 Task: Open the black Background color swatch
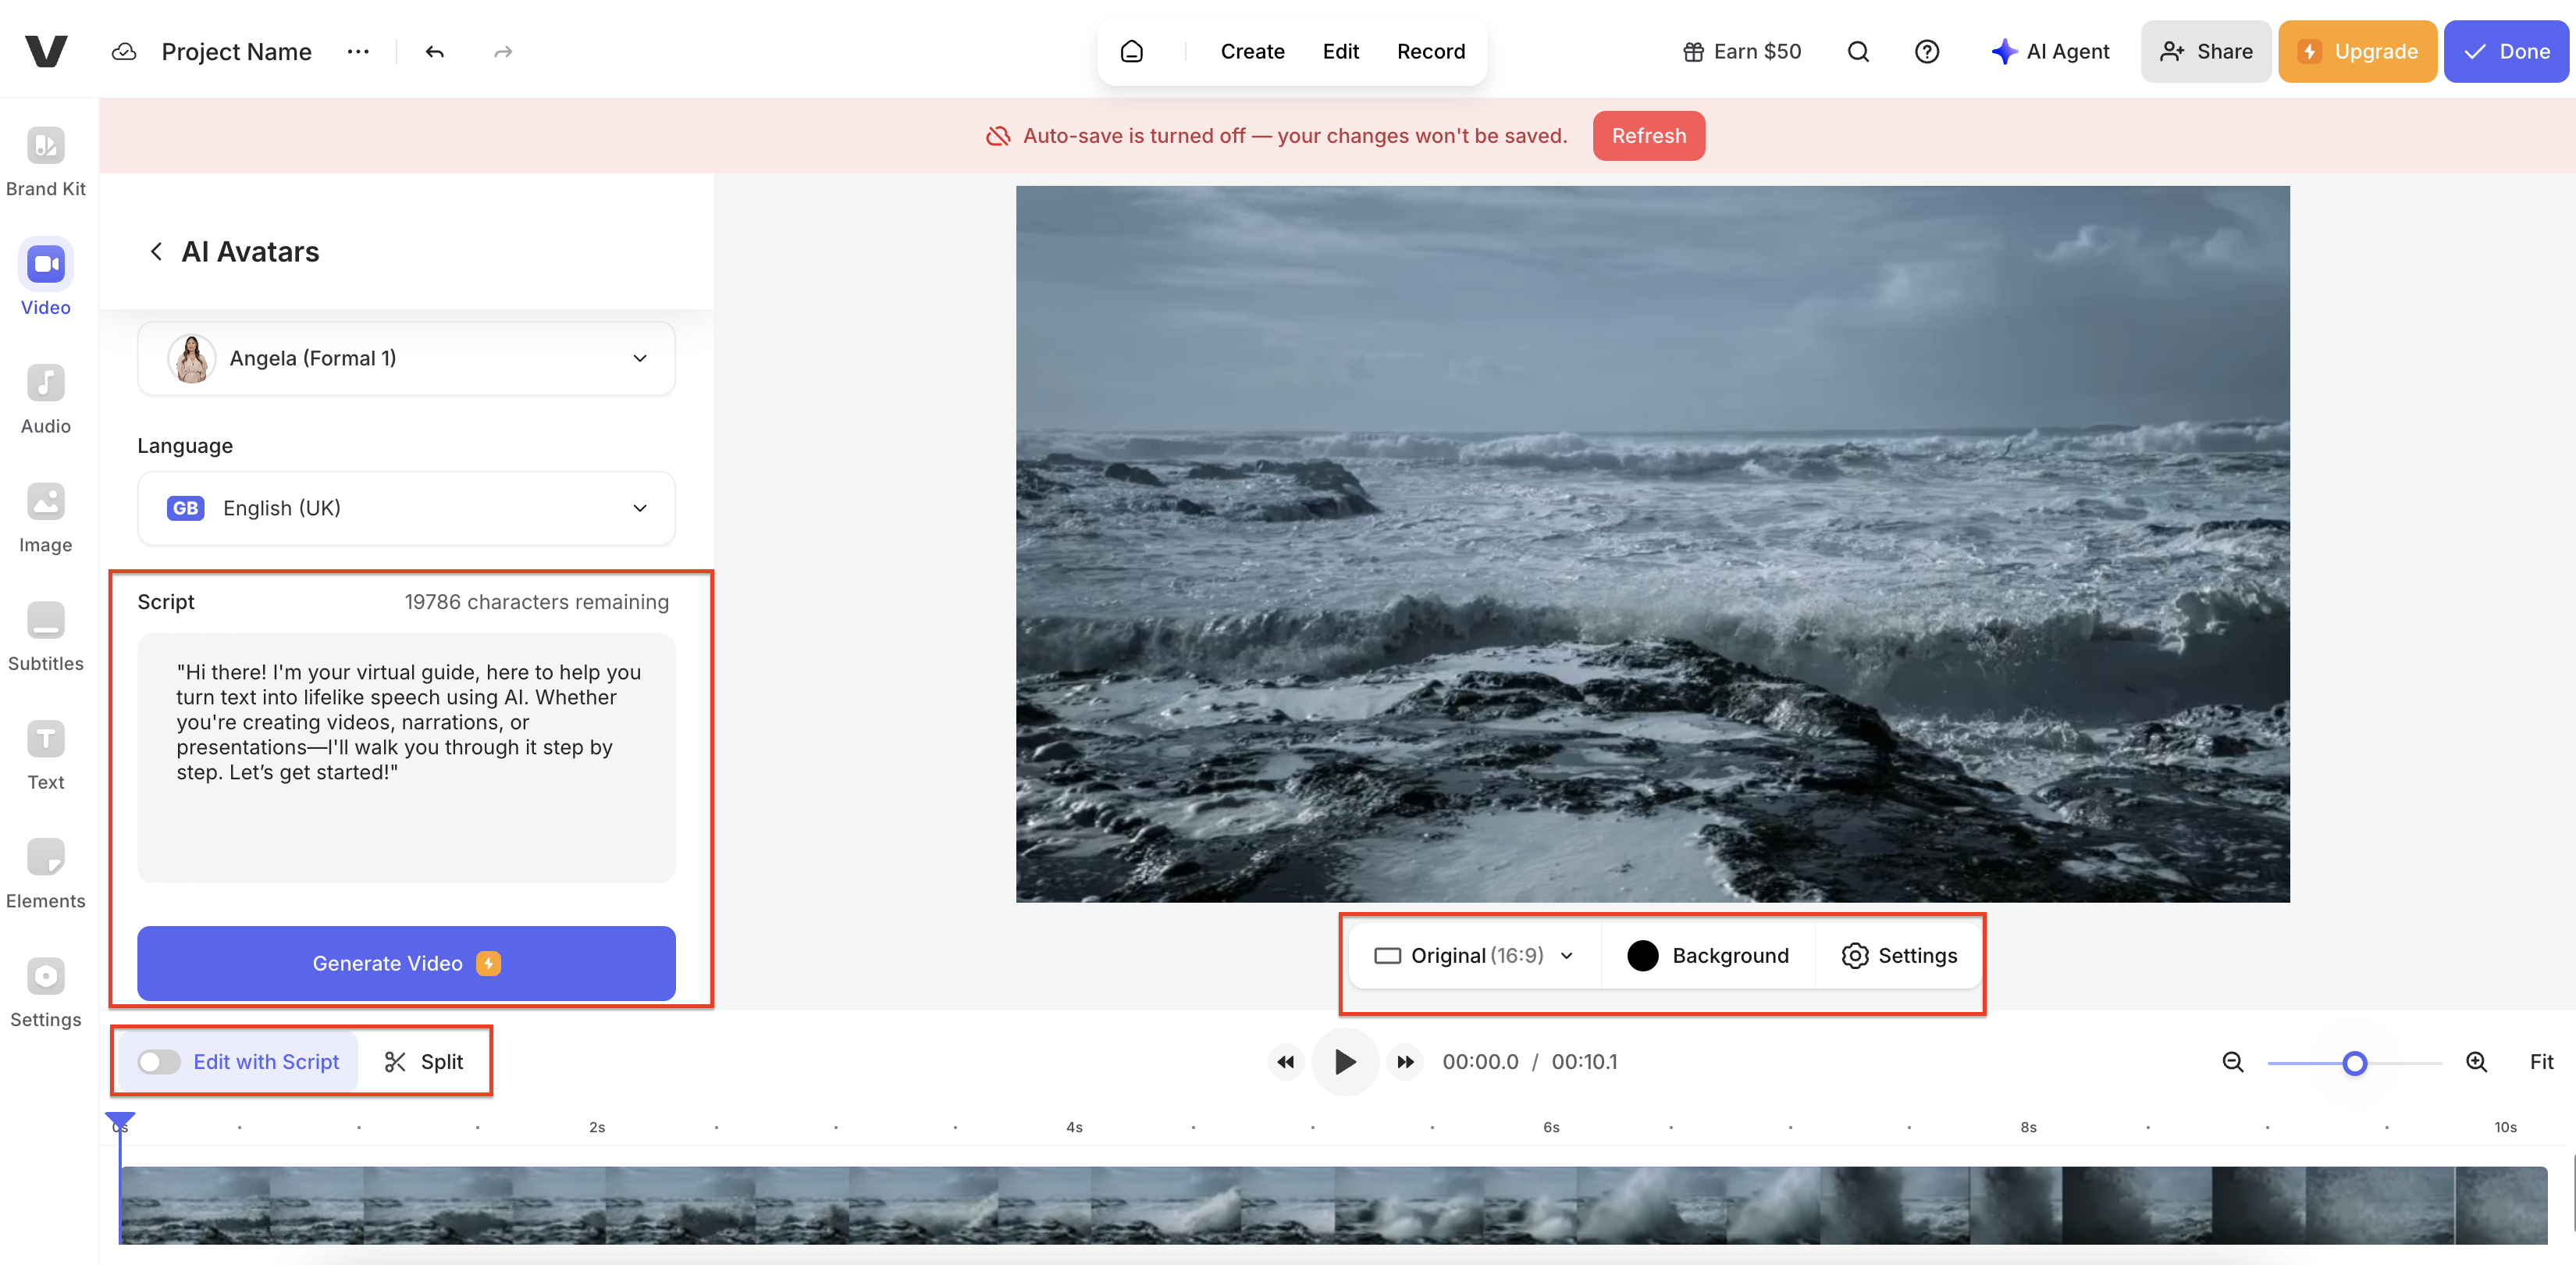coord(1642,956)
